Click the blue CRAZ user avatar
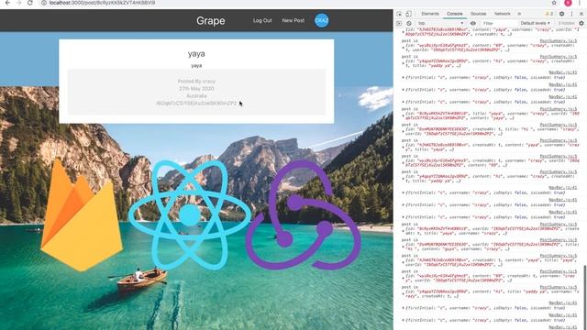587x330 pixels. tap(322, 20)
